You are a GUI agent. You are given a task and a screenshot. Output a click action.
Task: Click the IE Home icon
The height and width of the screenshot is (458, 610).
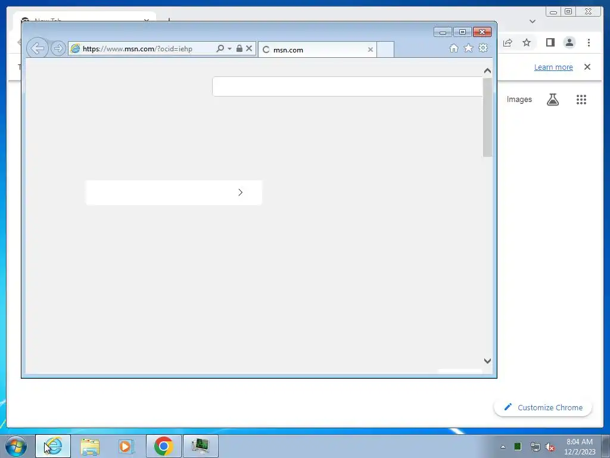[453, 48]
